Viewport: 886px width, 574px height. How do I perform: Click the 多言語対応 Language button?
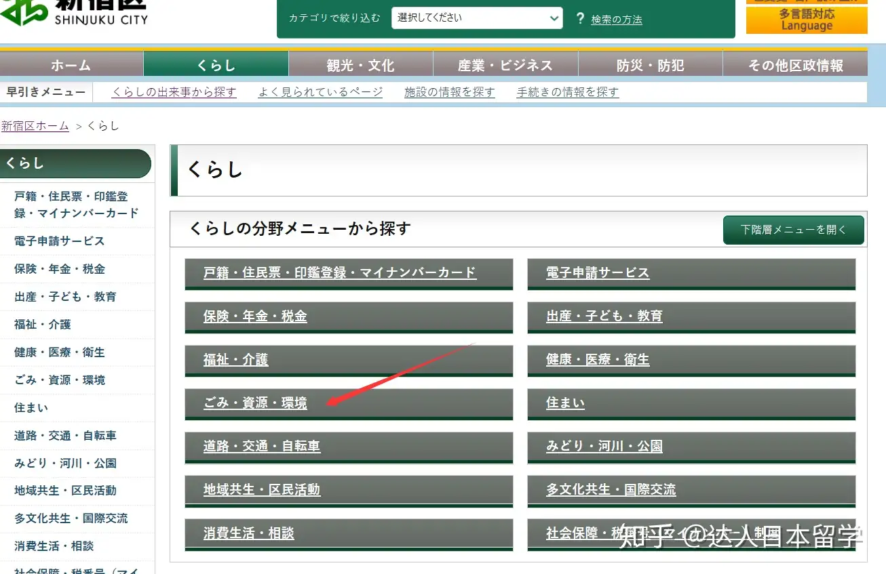pos(807,20)
